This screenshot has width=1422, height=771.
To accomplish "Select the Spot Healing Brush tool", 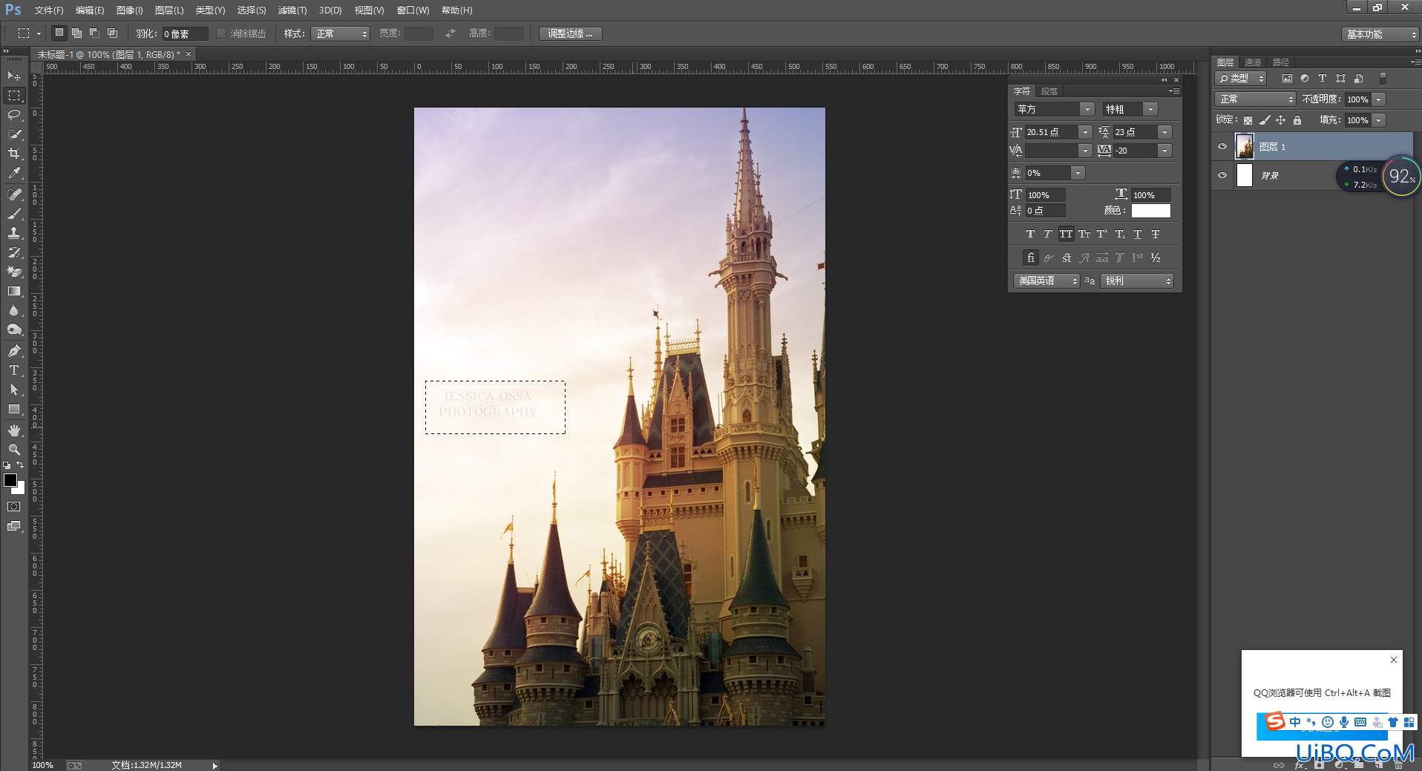I will coord(14,194).
